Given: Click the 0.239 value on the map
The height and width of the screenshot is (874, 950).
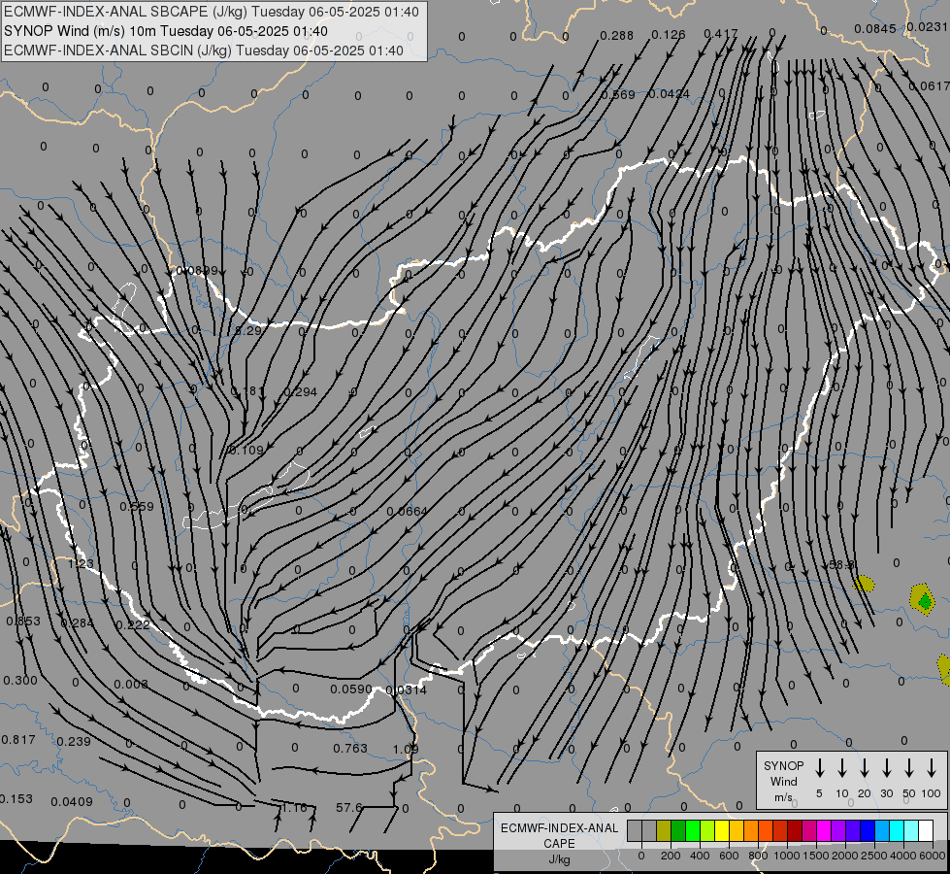Looking at the screenshot, I should [74, 741].
